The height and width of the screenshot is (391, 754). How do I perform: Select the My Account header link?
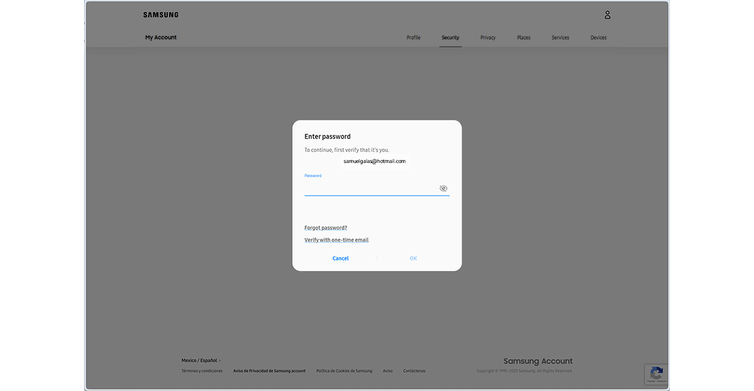click(x=160, y=37)
